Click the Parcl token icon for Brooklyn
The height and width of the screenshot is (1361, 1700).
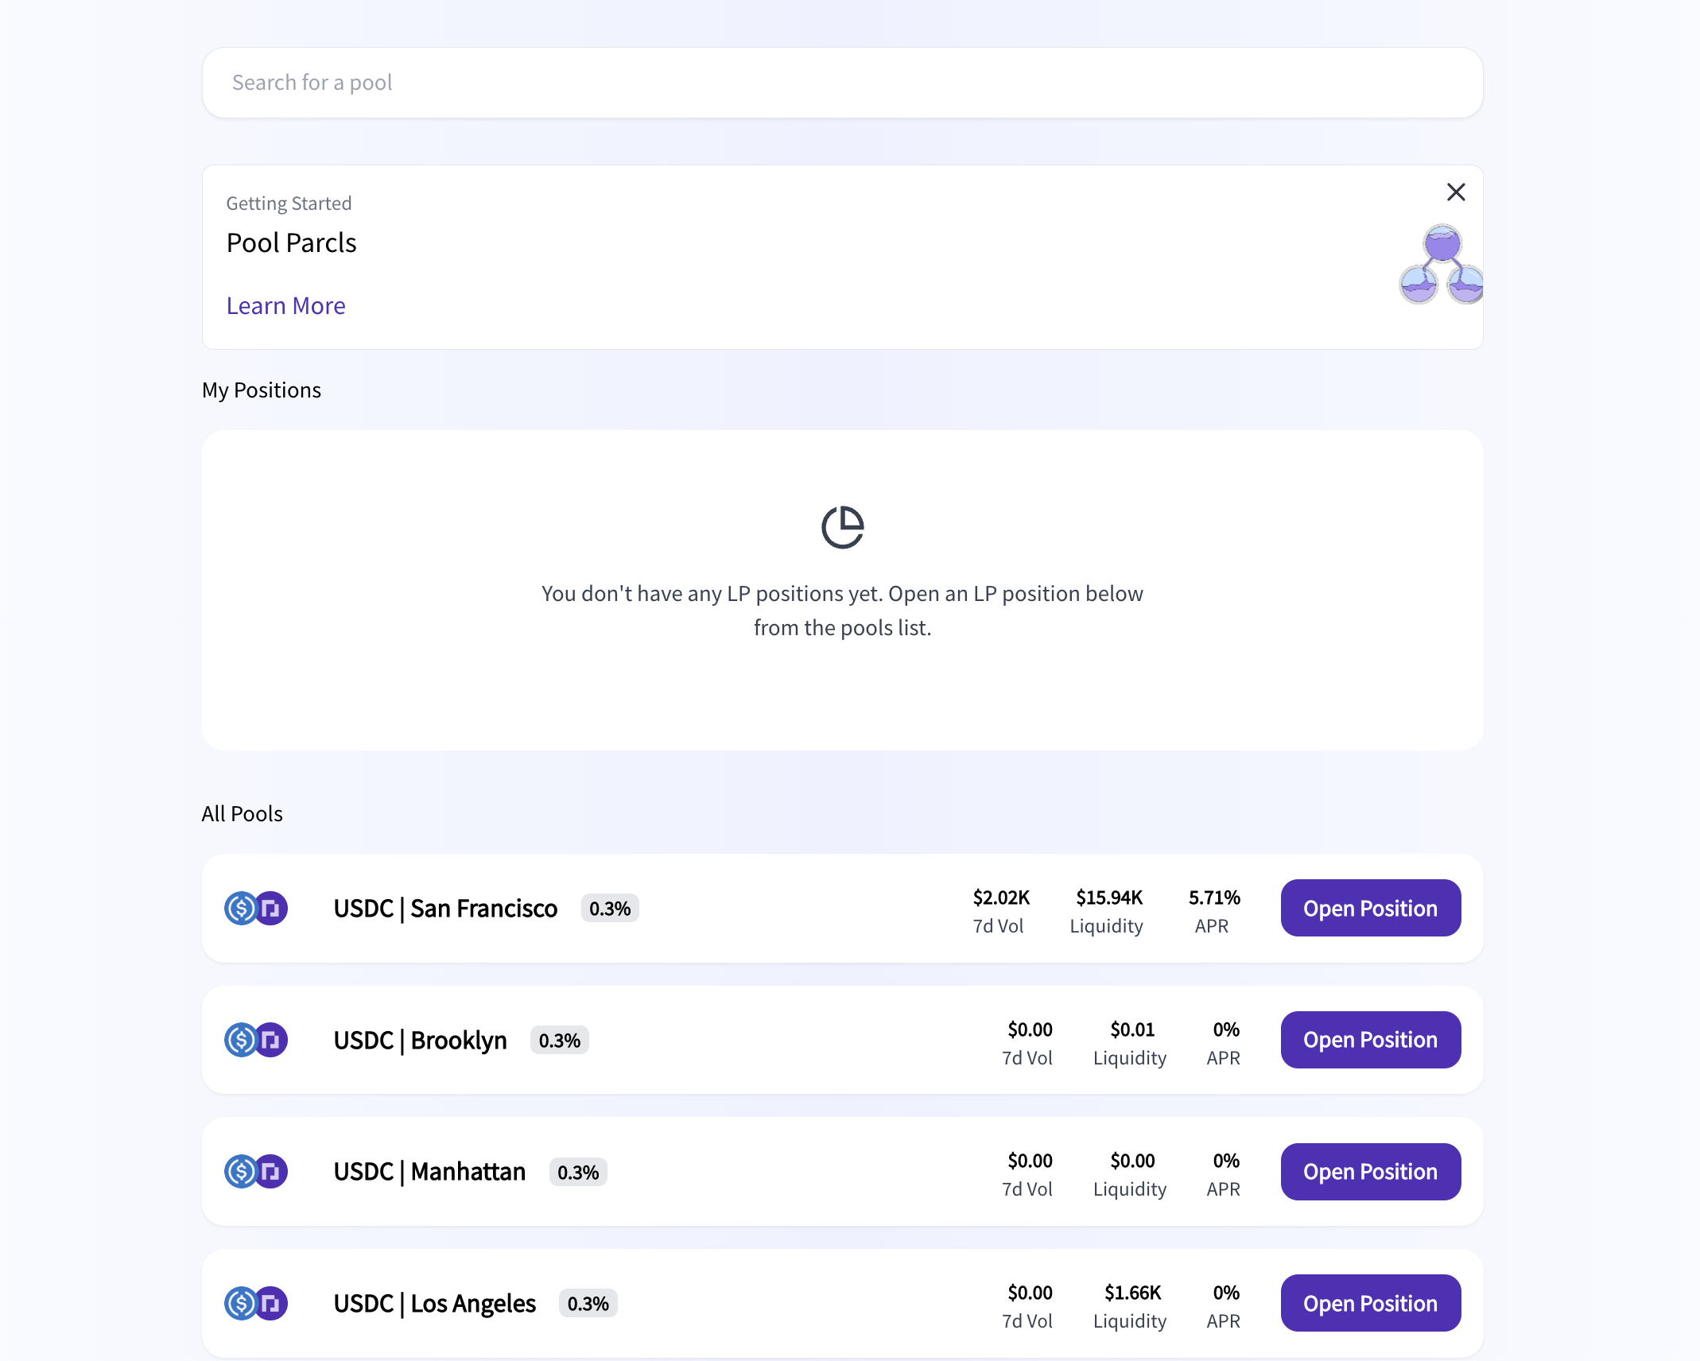click(271, 1040)
